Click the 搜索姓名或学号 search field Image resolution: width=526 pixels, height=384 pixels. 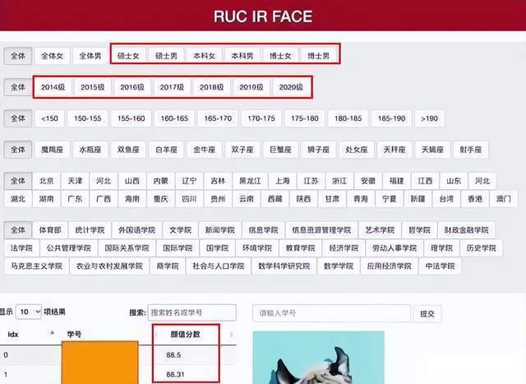191,312
